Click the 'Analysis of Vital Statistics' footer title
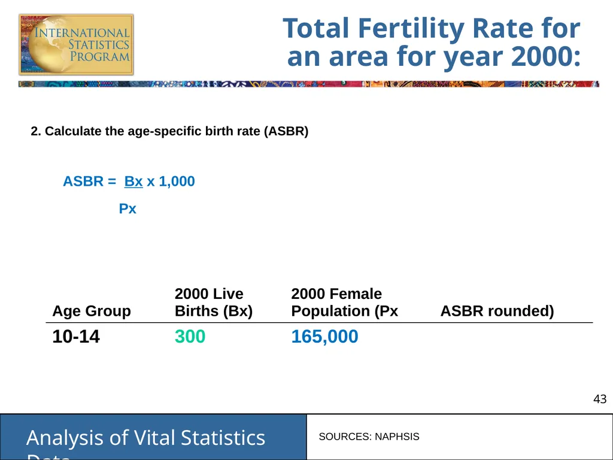The image size is (613, 460). click(x=146, y=438)
